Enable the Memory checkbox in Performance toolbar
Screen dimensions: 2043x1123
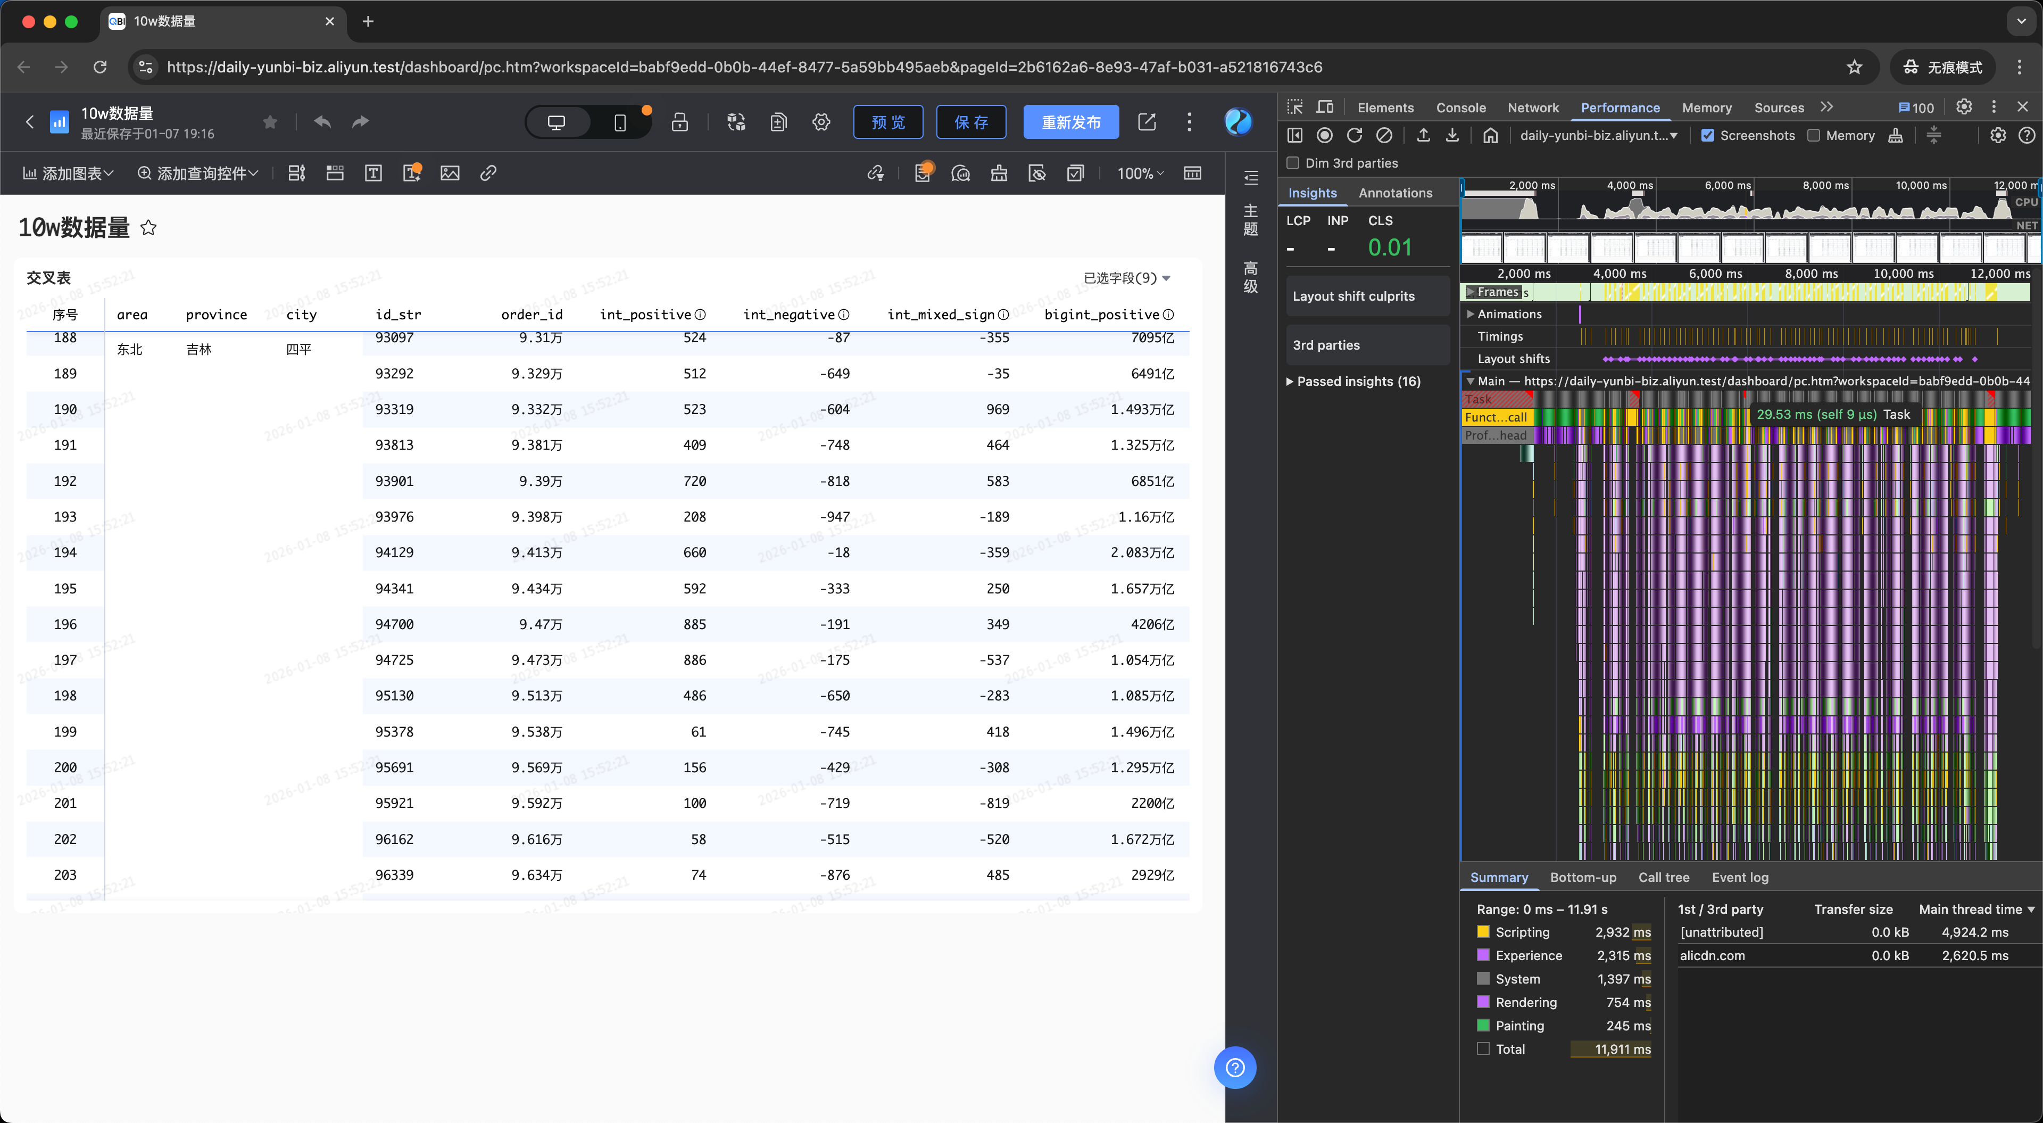[1813, 136]
